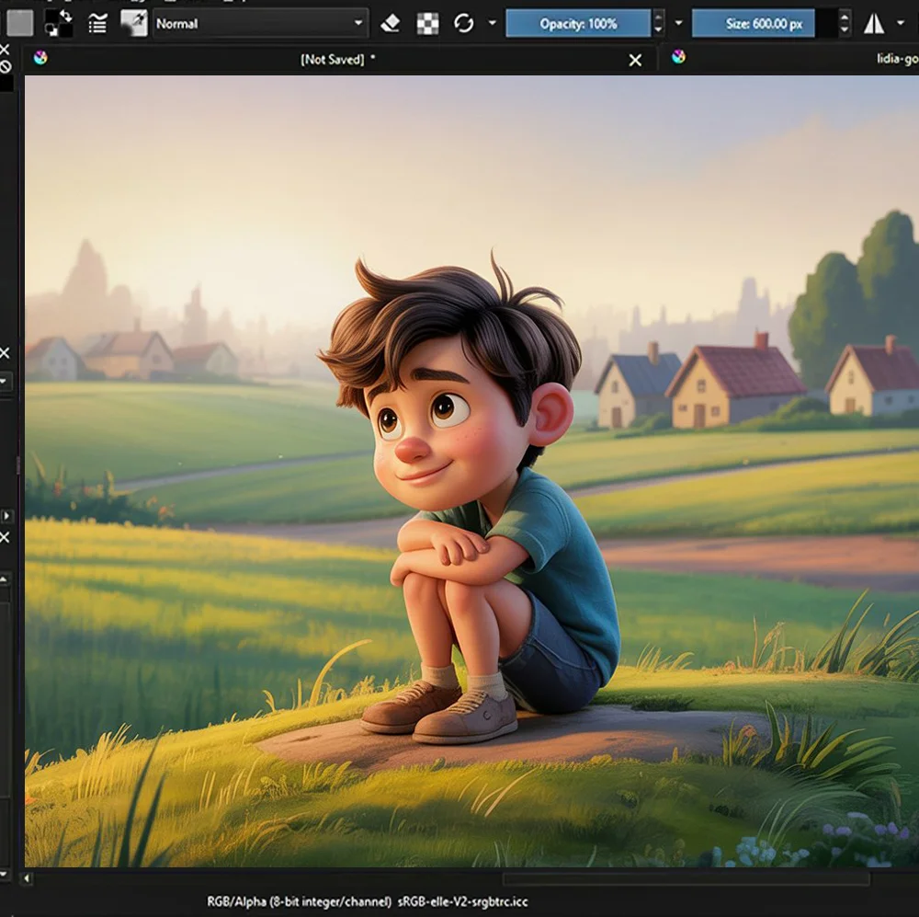Toggle eraser mode for the brush
Screen dimensions: 919x917
(x=391, y=23)
